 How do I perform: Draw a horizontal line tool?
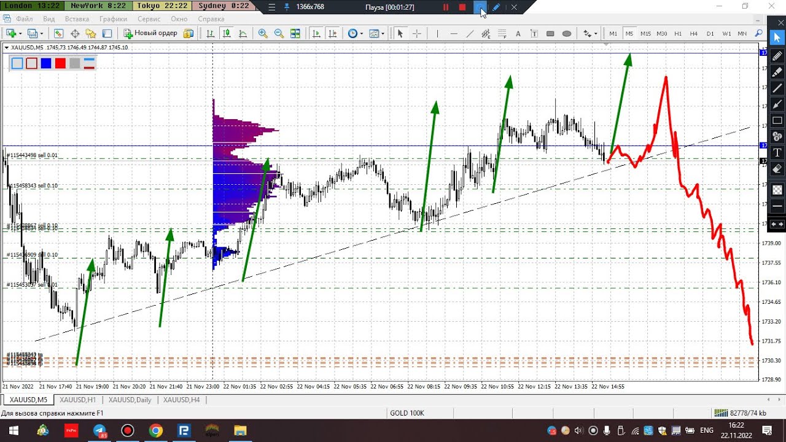[x=454, y=33]
